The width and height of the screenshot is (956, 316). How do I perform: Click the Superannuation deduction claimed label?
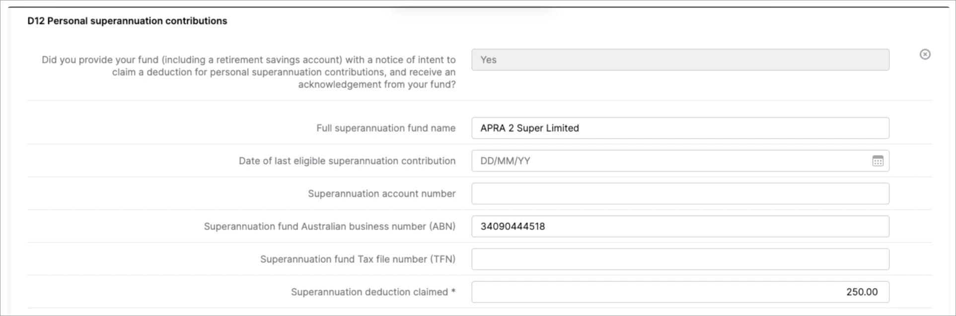pos(369,292)
